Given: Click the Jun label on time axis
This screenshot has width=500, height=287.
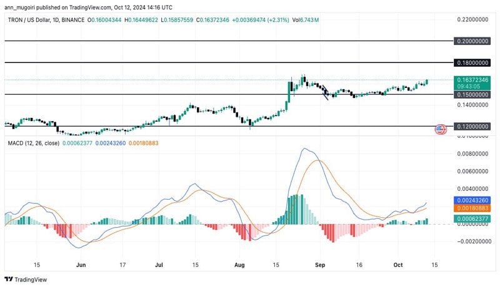Looking at the screenshot, I should coord(81,265).
